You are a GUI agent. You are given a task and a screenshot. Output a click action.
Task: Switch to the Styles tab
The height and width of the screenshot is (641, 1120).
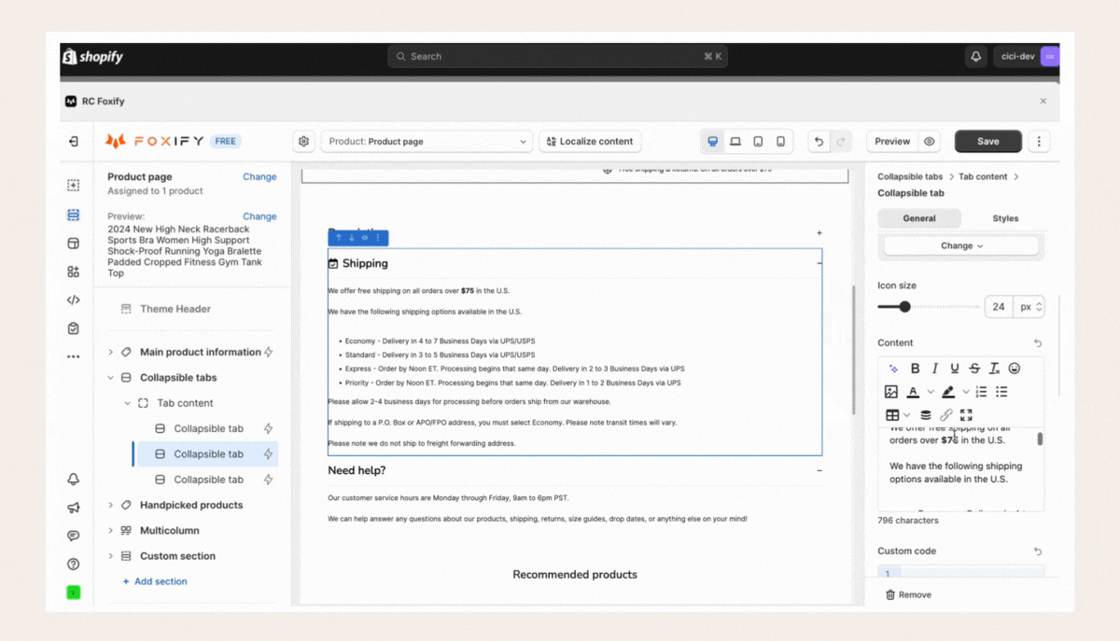[x=1005, y=218]
